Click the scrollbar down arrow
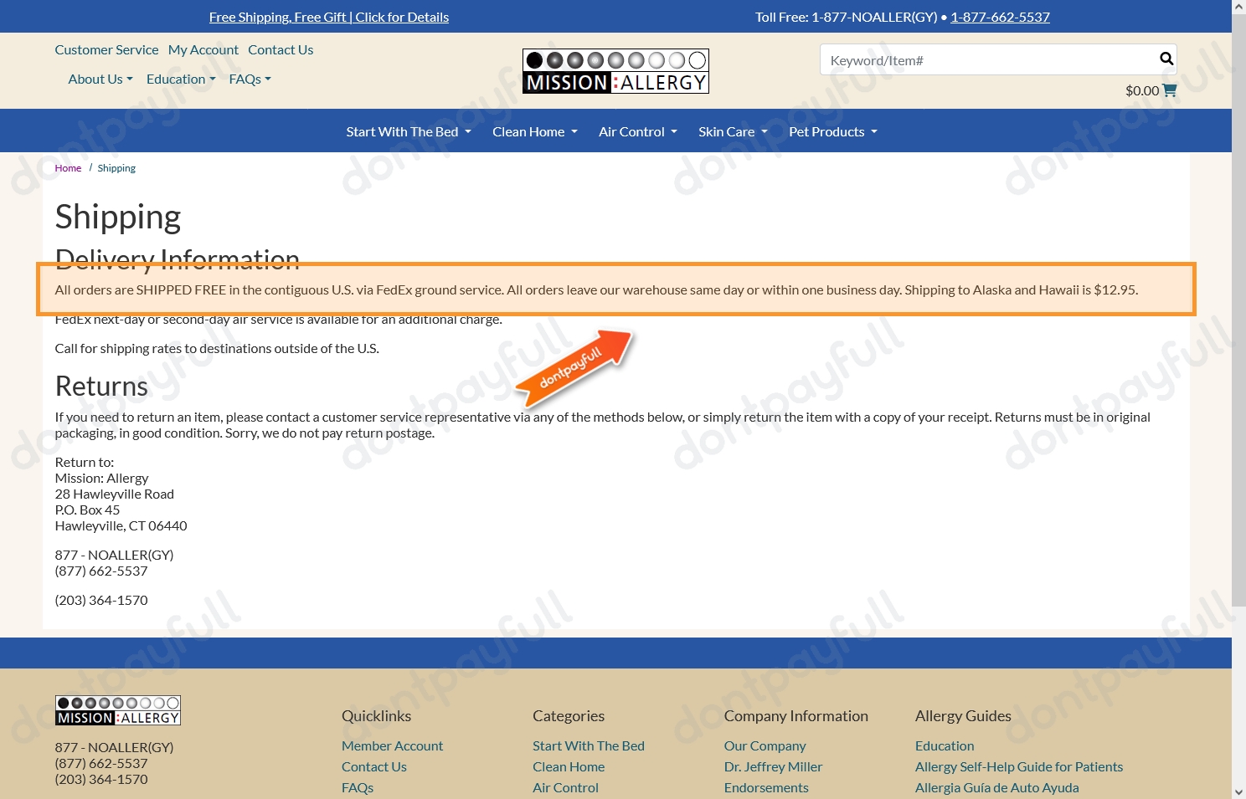The width and height of the screenshot is (1246, 799). point(1238,791)
